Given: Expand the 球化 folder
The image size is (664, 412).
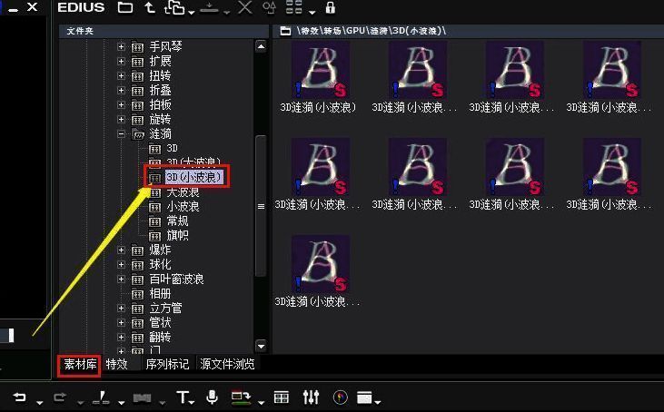Looking at the screenshot, I should coord(121,265).
